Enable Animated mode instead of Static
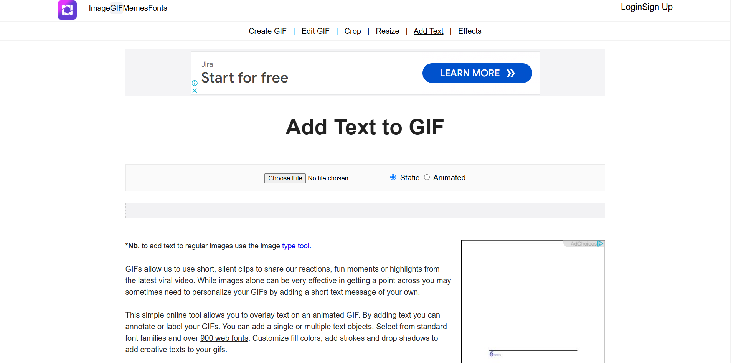This screenshot has height=363, width=731. [x=427, y=177]
